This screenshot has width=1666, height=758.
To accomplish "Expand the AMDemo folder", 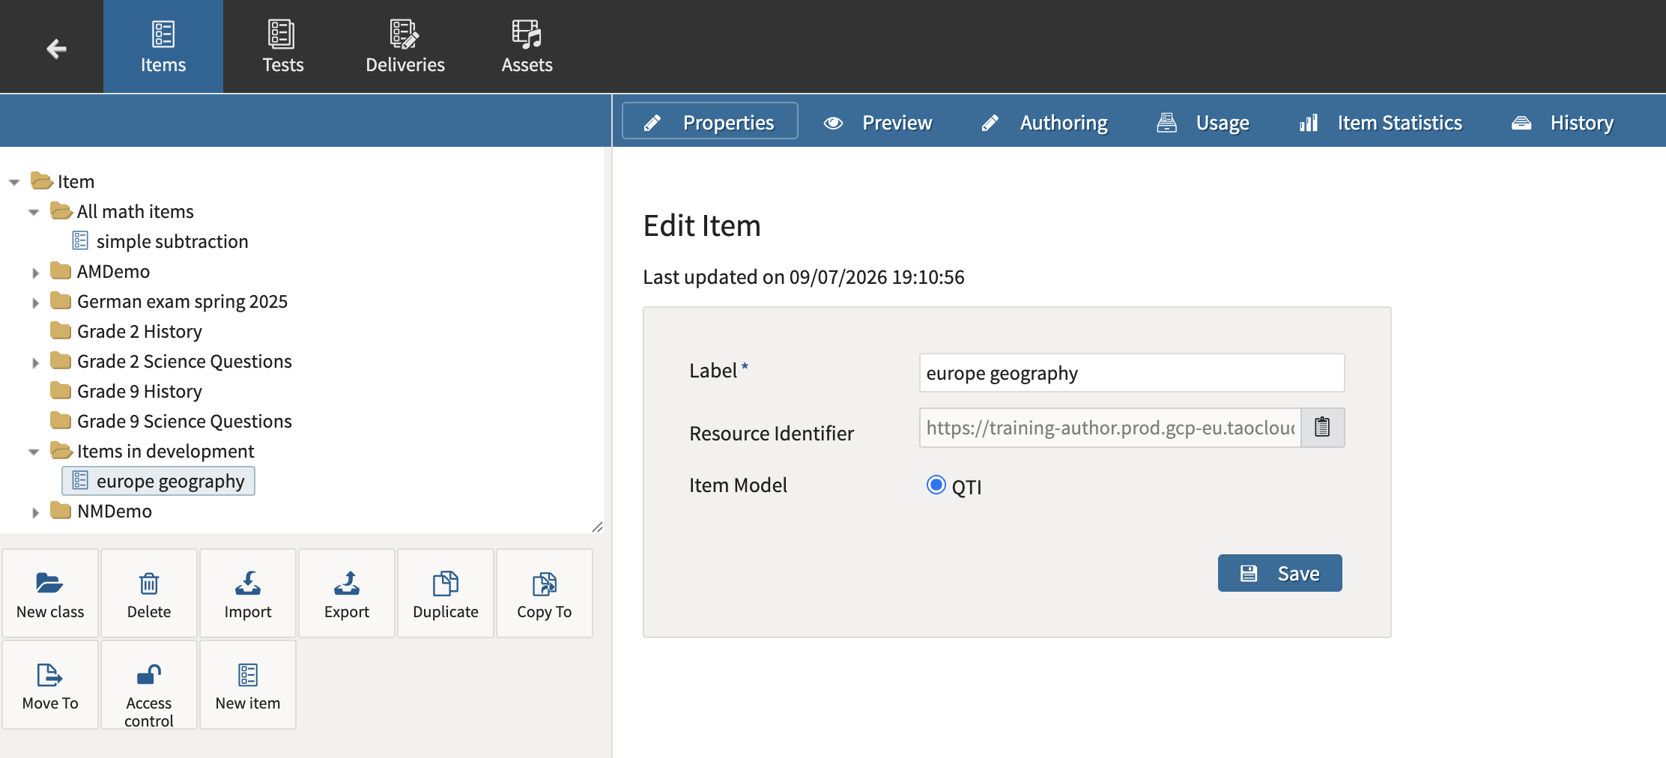I will tap(35, 273).
